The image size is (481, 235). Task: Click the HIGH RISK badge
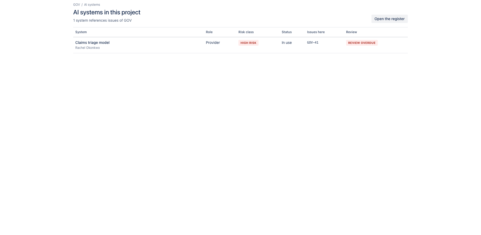(x=248, y=43)
